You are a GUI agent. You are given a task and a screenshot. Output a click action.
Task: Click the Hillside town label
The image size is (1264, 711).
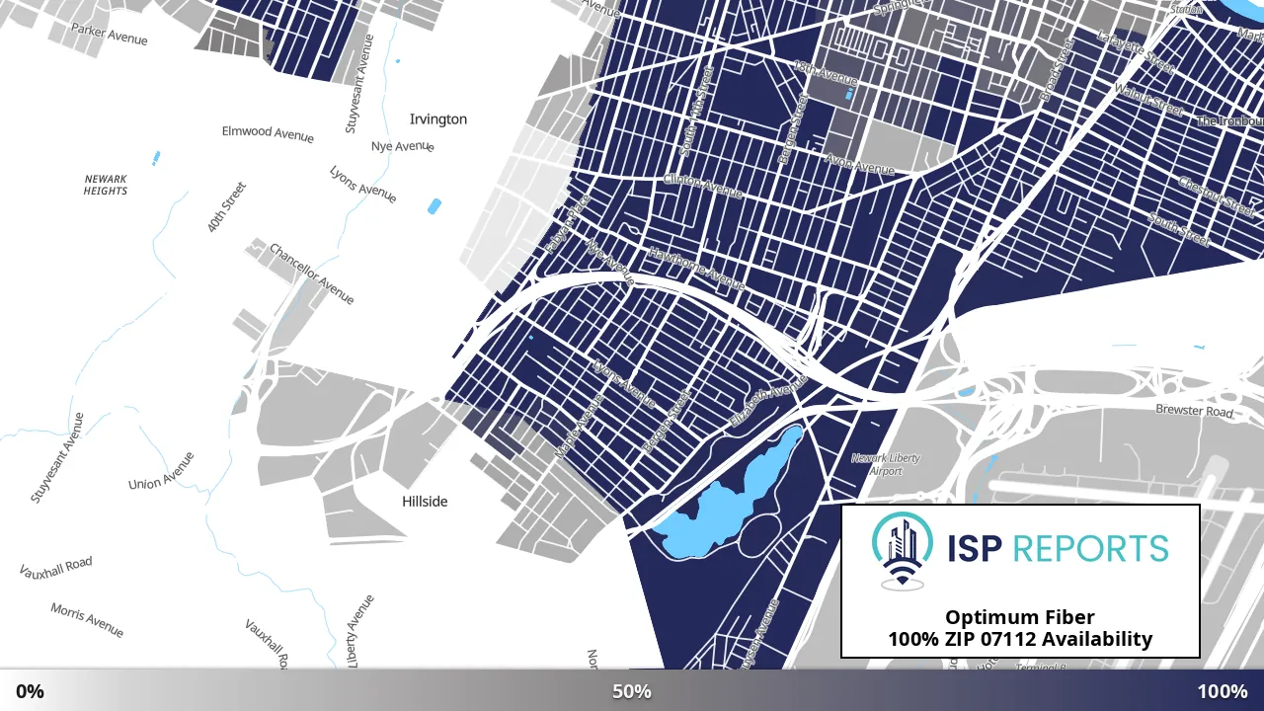425,502
